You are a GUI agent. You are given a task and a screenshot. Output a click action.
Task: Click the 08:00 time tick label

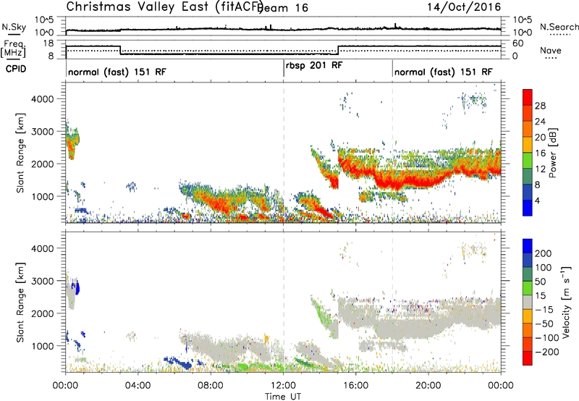tap(211, 386)
